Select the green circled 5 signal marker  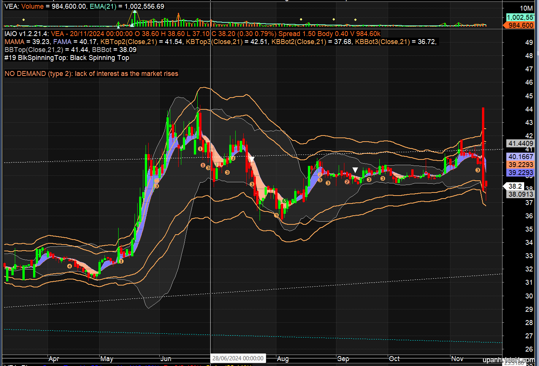click(x=284, y=201)
